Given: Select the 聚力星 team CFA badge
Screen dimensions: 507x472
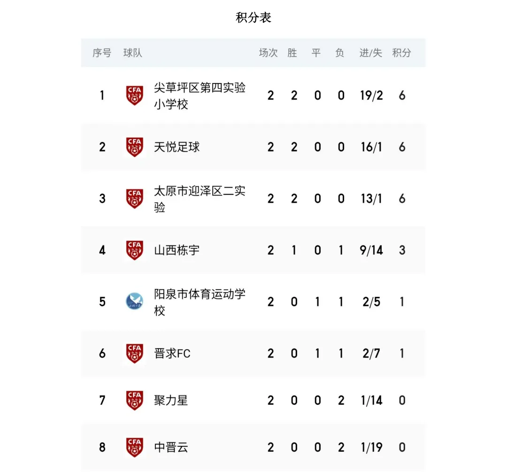Looking at the screenshot, I should coord(135,400).
